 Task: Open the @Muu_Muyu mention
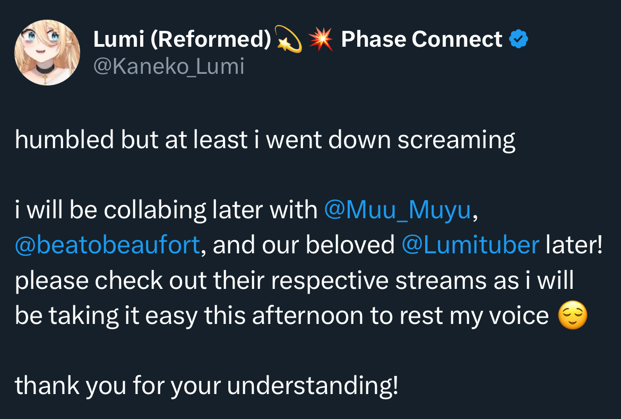pos(397,210)
